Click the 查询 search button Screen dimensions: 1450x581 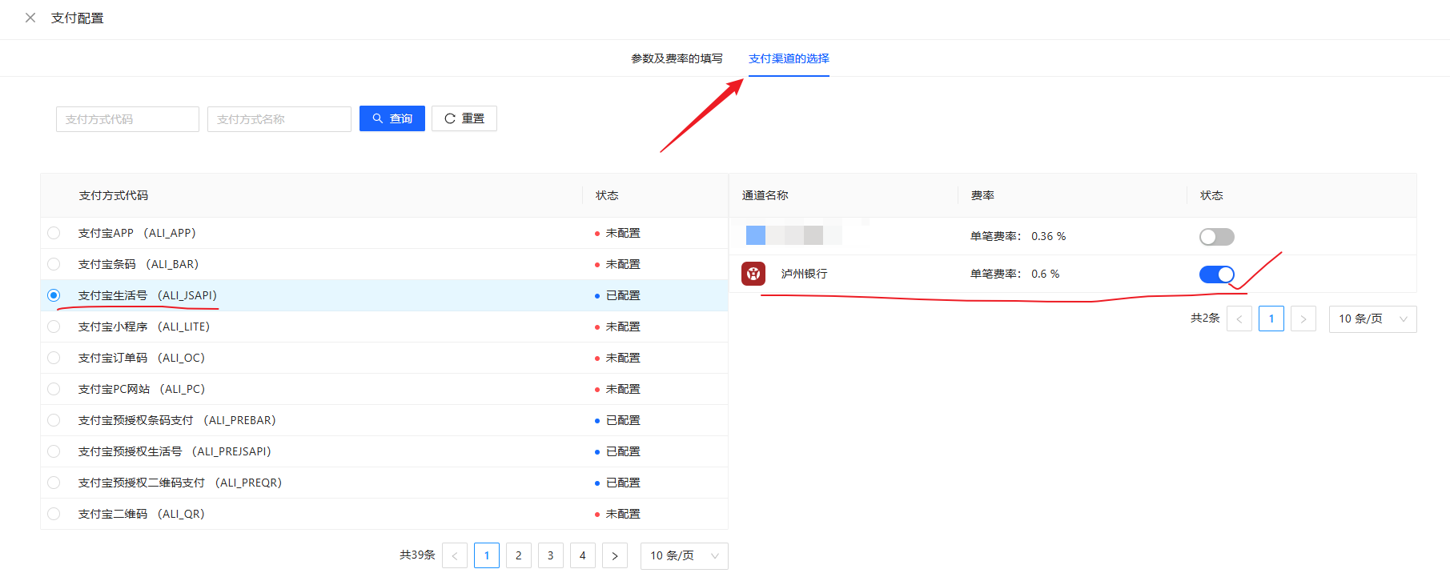(392, 118)
